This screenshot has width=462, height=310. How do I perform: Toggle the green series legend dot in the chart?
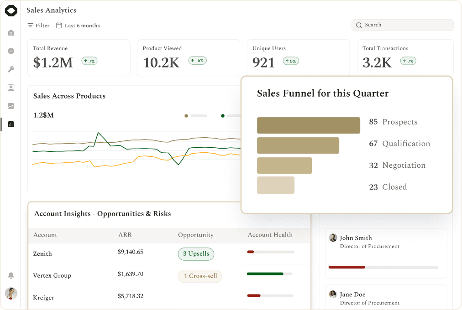223,116
